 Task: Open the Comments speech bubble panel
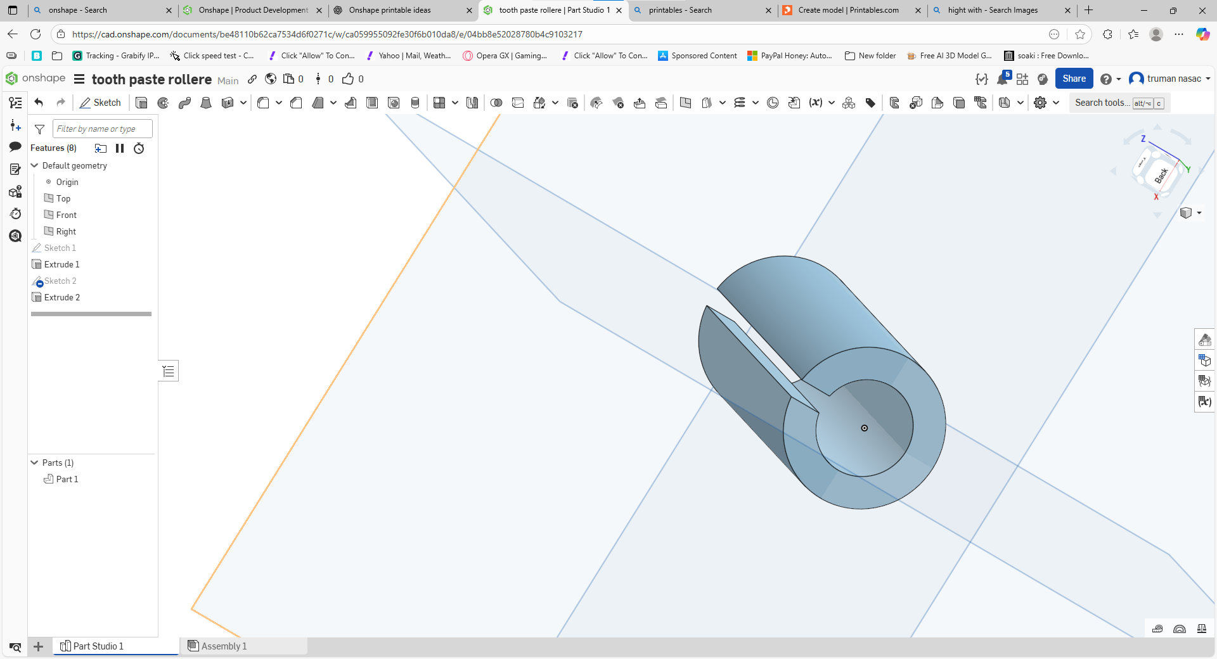click(15, 147)
